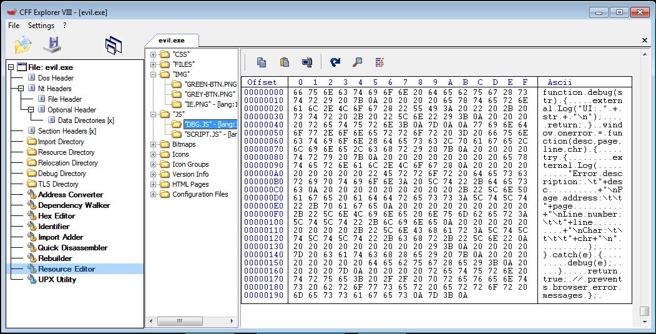Expand the HTML Pages folder
The image size is (656, 334).
point(153,184)
